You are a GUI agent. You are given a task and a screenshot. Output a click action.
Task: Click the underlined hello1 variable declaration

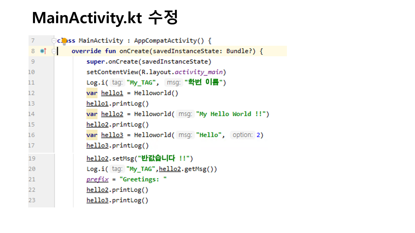(x=112, y=93)
